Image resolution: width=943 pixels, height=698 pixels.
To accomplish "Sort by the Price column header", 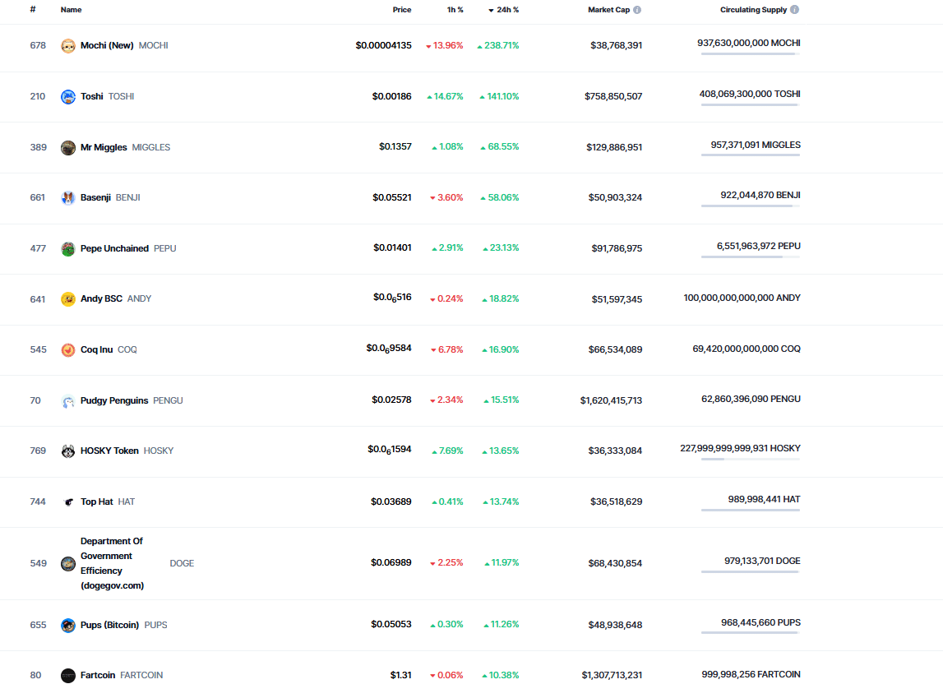I will pyautogui.click(x=401, y=10).
